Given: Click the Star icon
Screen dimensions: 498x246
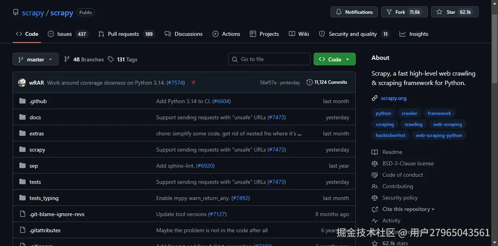Looking at the screenshot, I should [439, 12].
